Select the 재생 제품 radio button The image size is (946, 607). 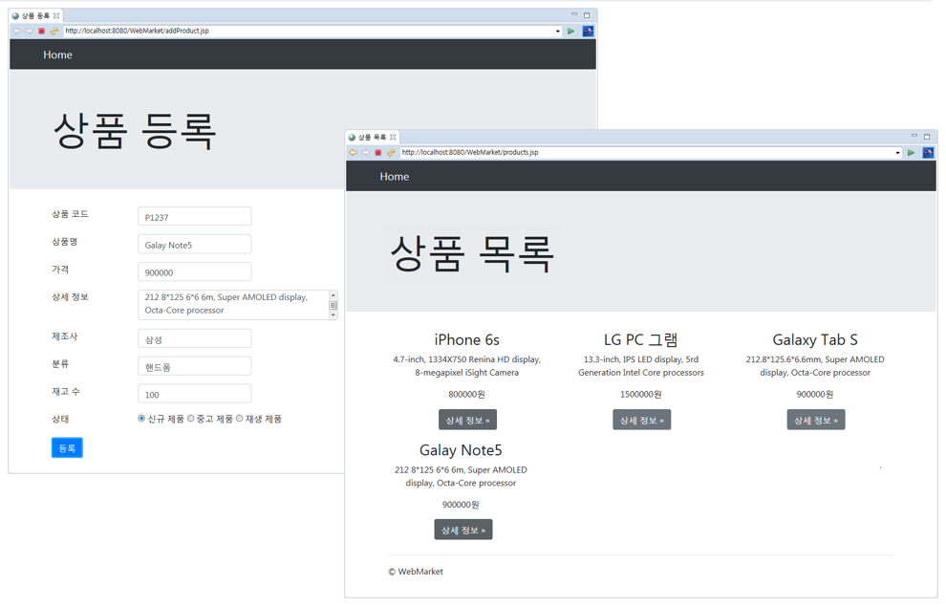240,419
